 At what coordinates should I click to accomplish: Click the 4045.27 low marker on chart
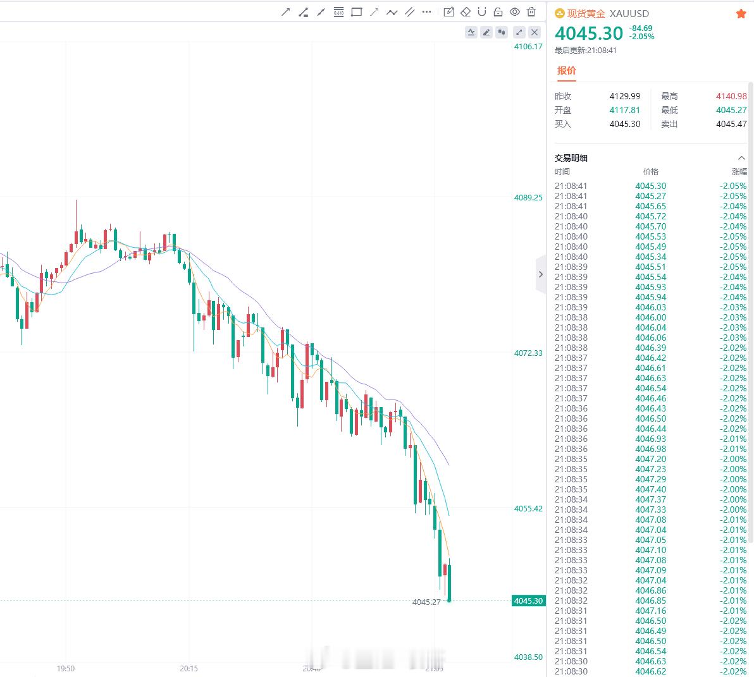pyautogui.click(x=426, y=602)
